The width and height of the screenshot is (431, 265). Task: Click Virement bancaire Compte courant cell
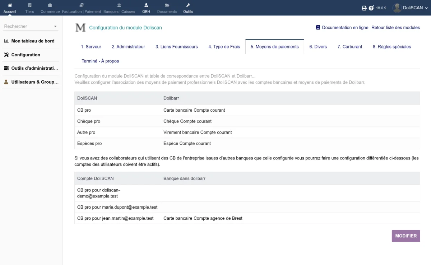(x=198, y=132)
